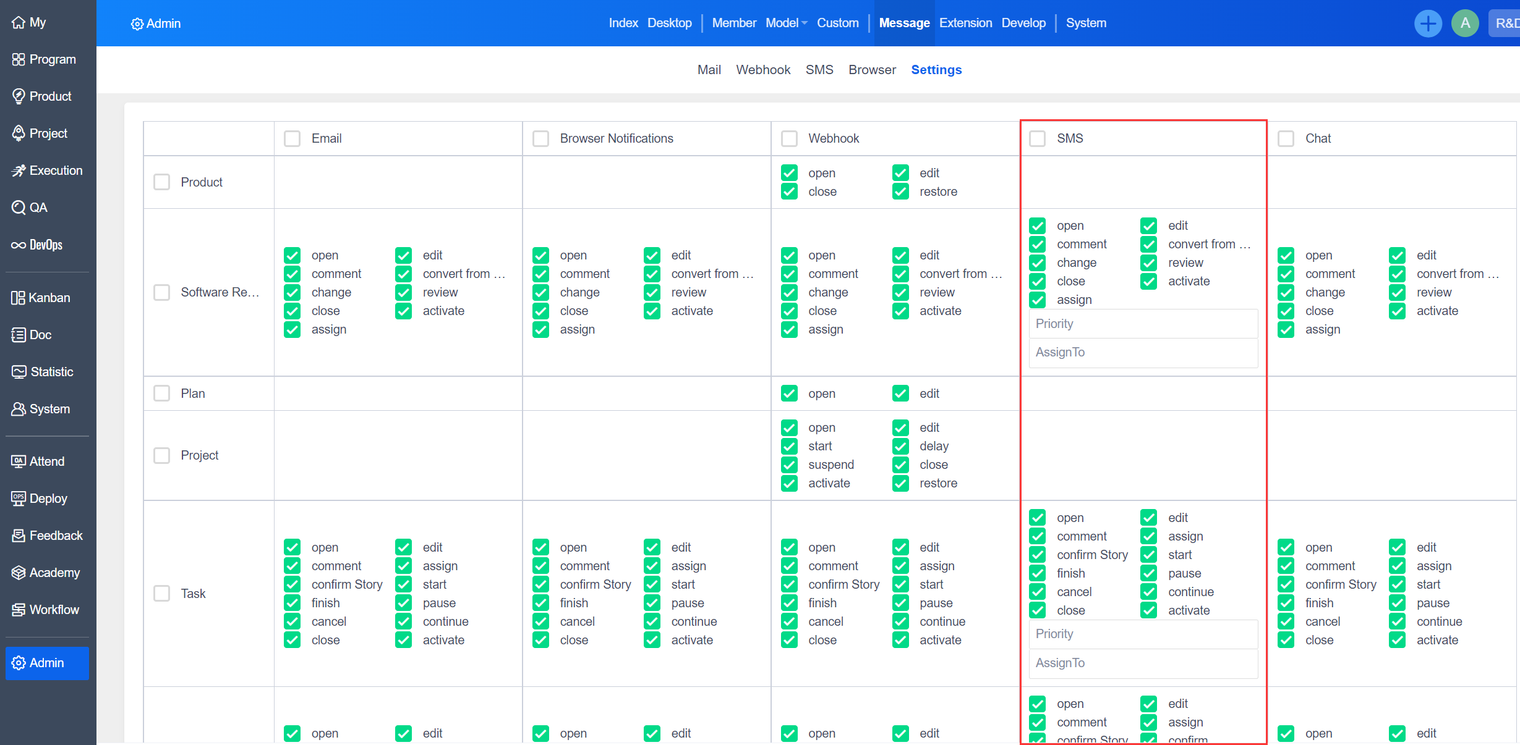Click the Mail sub-navigation link
The width and height of the screenshot is (1520, 745).
[709, 70]
